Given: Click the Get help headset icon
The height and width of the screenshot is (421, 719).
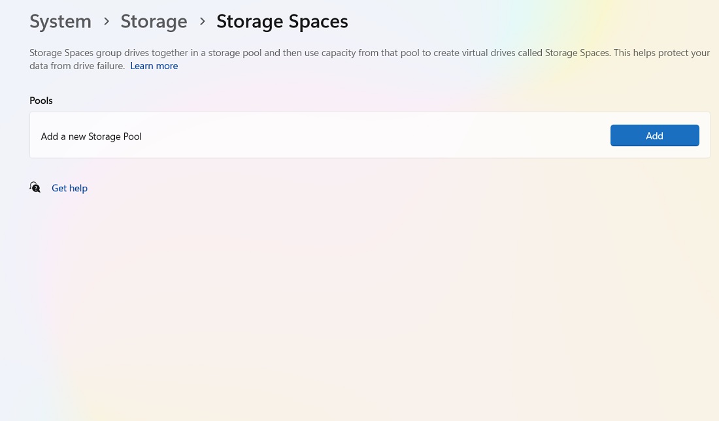Looking at the screenshot, I should tap(35, 187).
